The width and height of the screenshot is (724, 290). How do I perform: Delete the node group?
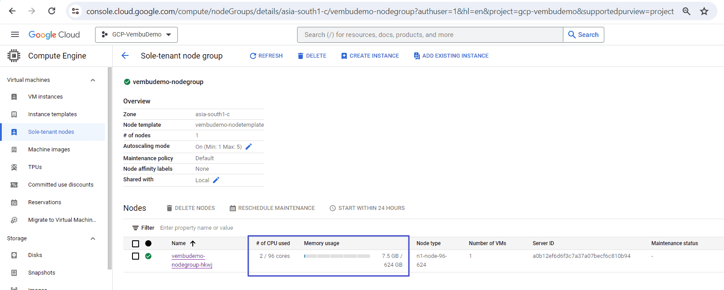pos(312,56)
